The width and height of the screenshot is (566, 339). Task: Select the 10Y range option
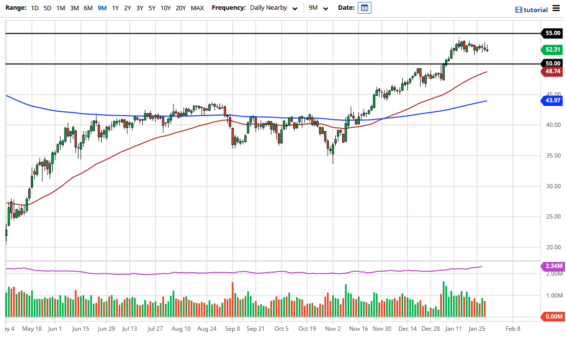[166, 8]
